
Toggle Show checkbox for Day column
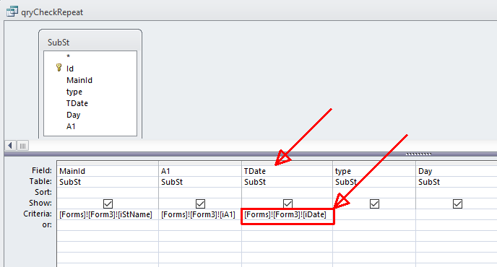457,203
